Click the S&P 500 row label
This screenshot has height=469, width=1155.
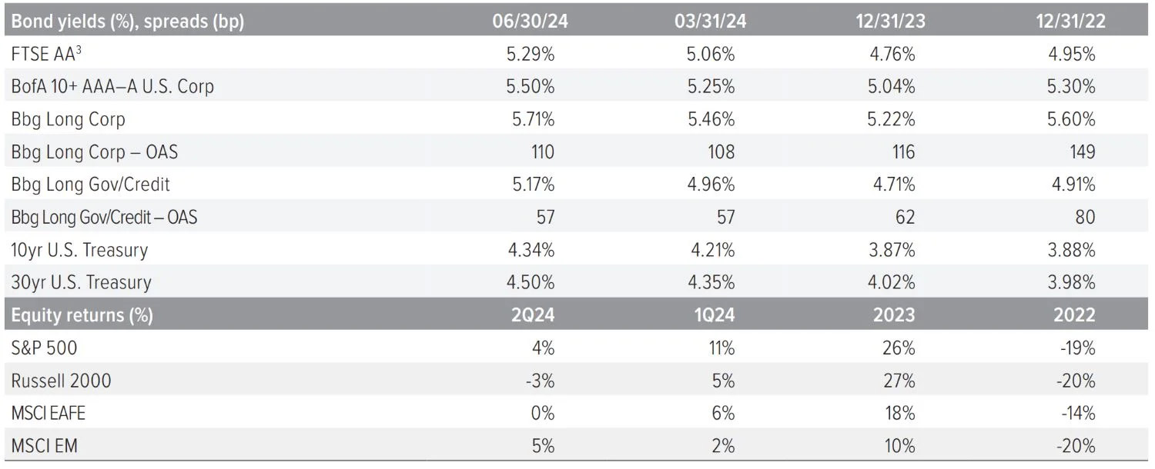point(44,348)
